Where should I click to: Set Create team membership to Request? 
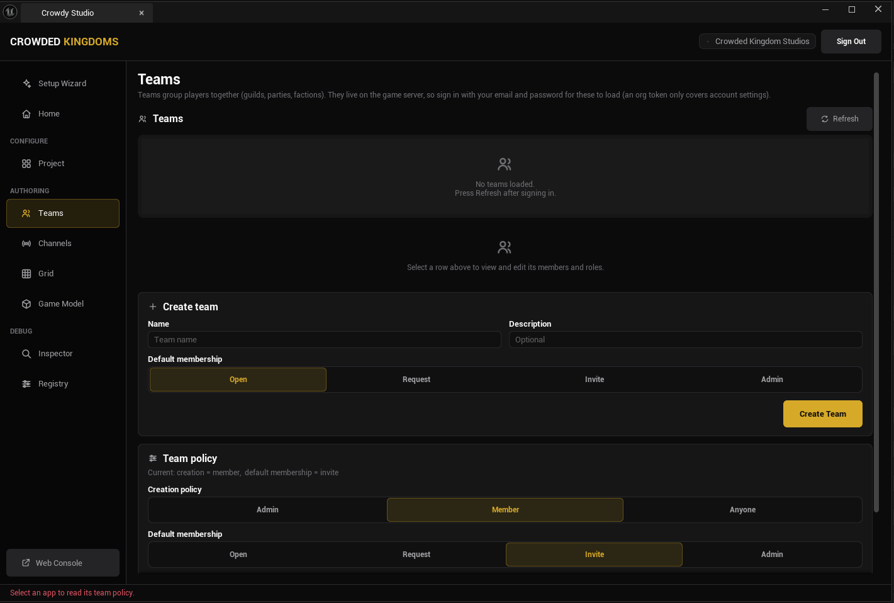pos(416,380)
